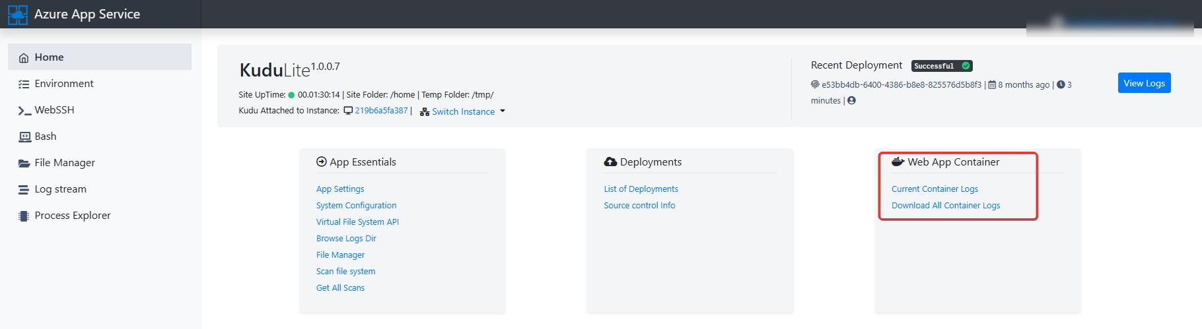
Task: Open the instance 219b6a5fa387 link
Action: [381, 111]
